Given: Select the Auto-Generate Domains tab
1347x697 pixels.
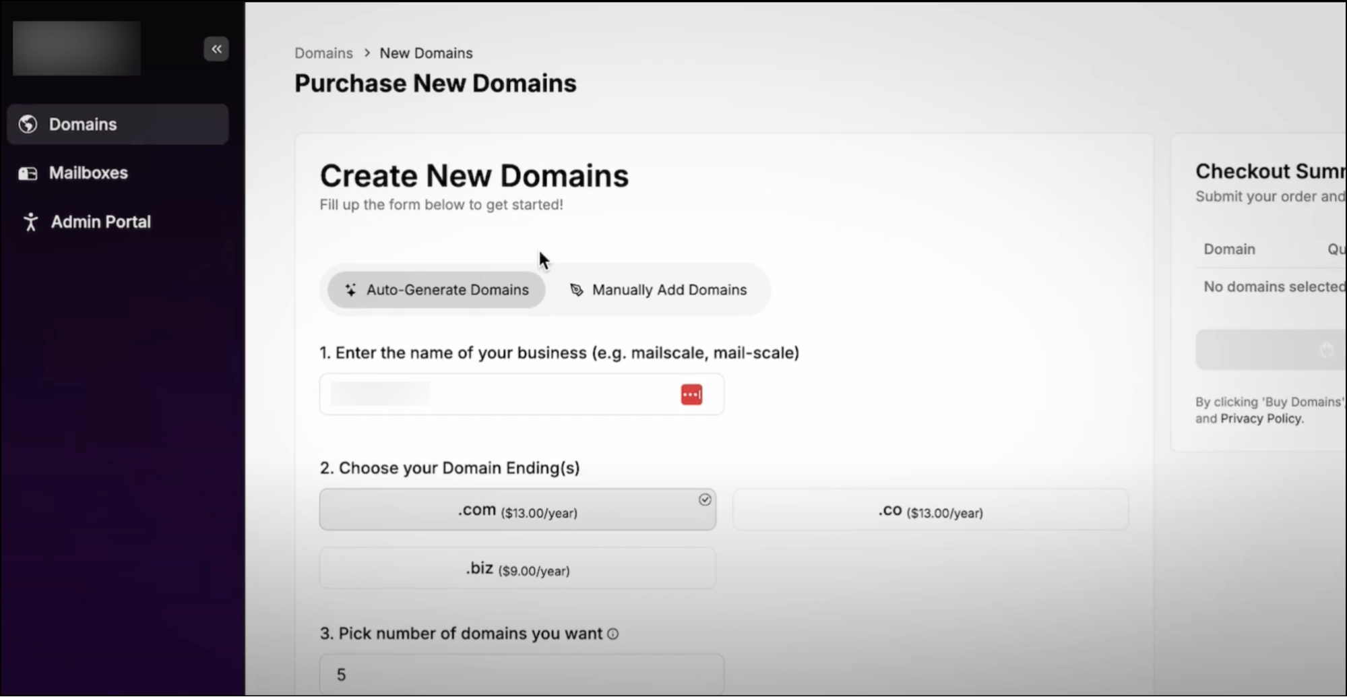Looking at the screenshot, I should [437, 290].
